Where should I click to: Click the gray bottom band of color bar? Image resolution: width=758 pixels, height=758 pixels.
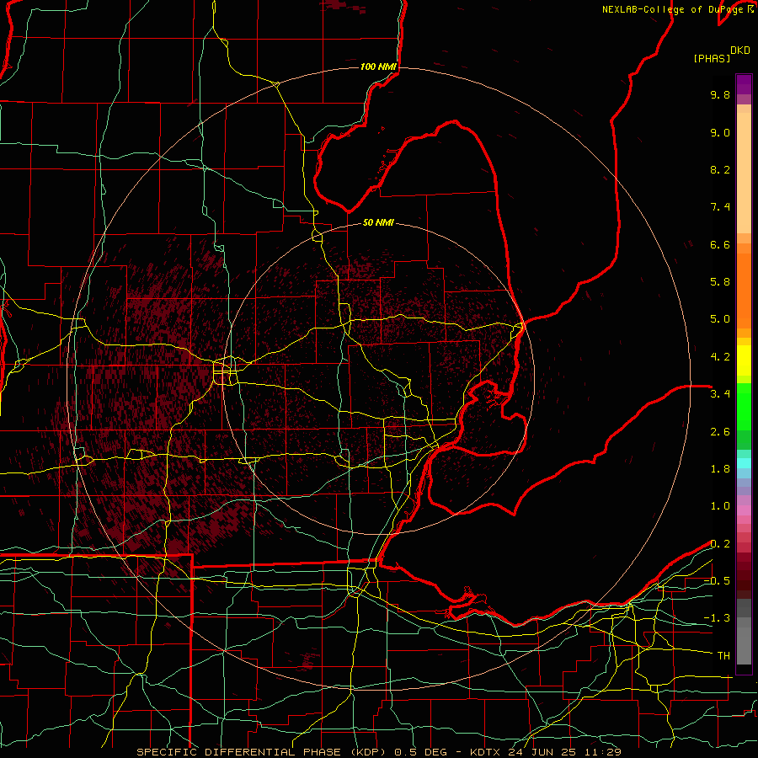coord(744,643)
